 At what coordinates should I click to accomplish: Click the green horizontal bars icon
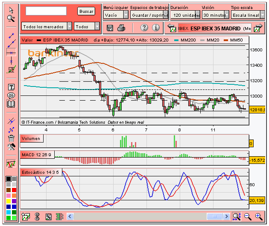point(59,217)
